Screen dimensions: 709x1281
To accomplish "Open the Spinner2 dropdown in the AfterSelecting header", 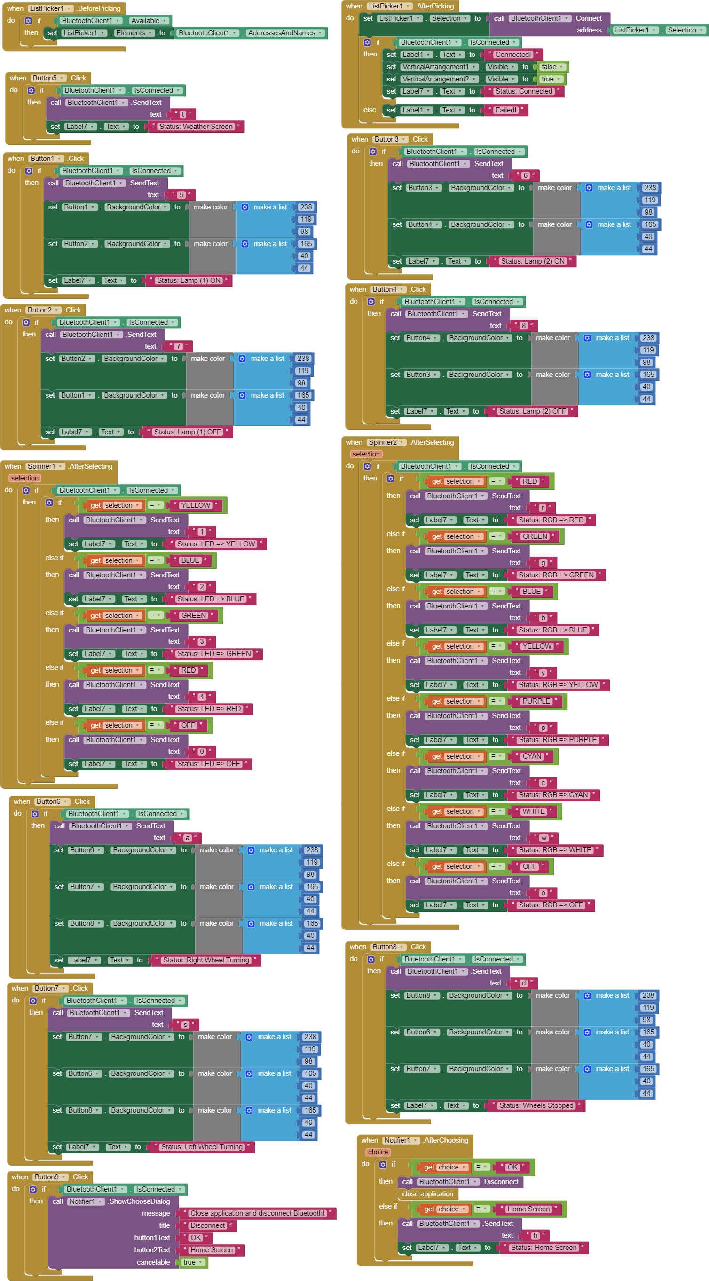I will (x=386, y=442).
